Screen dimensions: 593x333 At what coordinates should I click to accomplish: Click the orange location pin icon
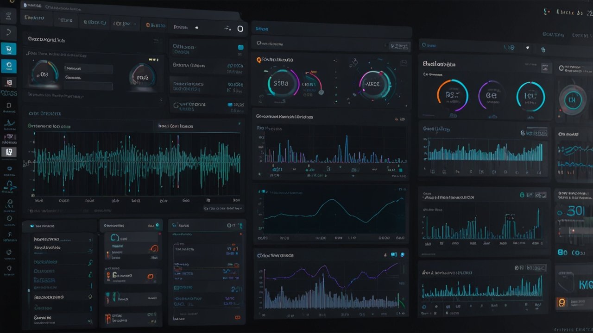click(259, 60)
